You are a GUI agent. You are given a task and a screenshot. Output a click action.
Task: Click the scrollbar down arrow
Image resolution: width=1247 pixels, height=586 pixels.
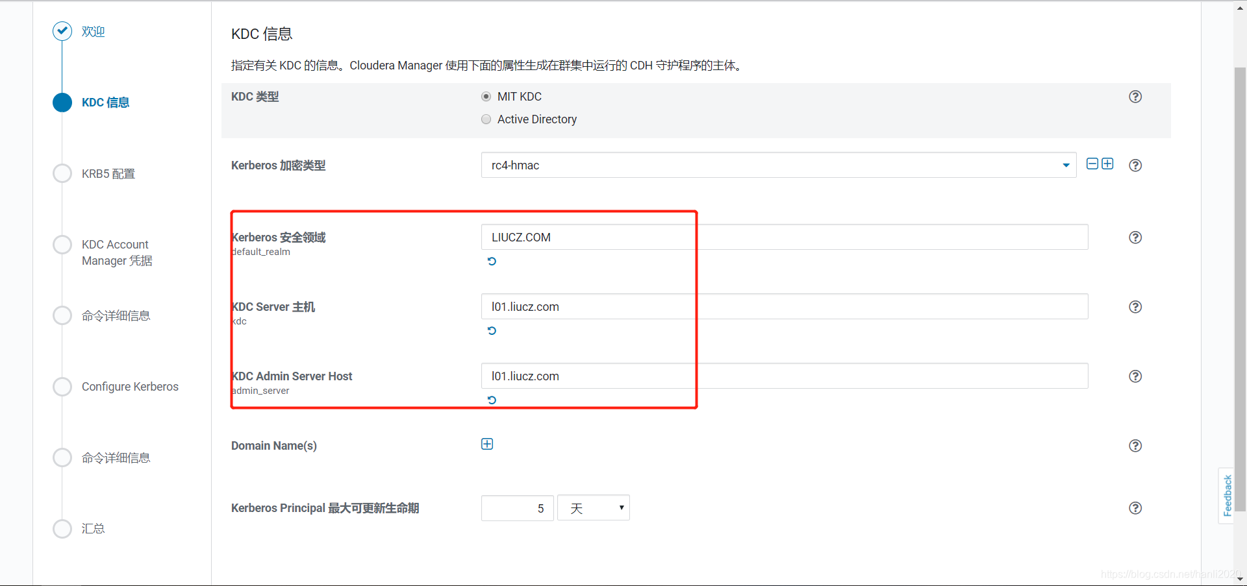coord(1240,579)
